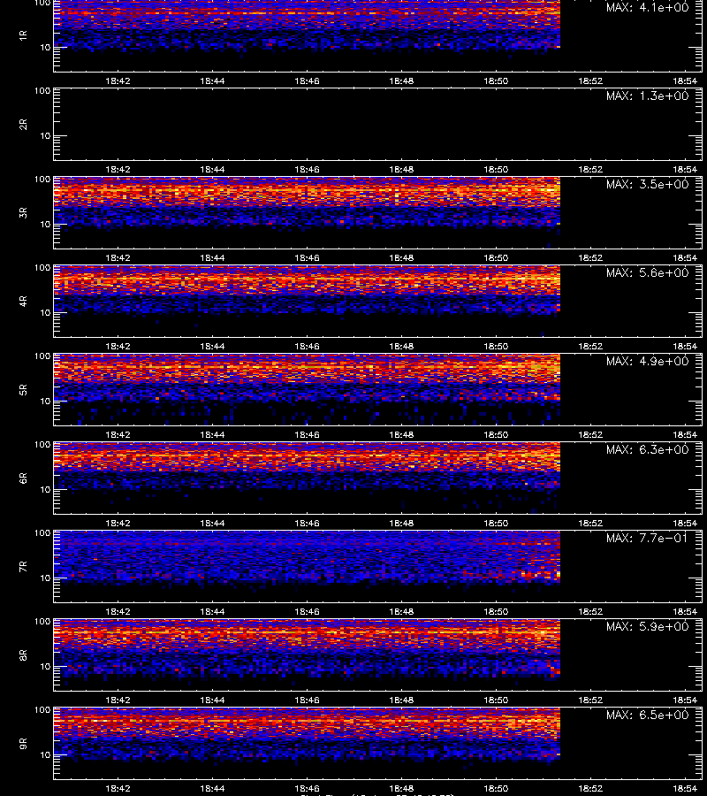707x796 pixels.
Task: Click the 18:50 tick label under panel 5R
Action: coord(496,434)
